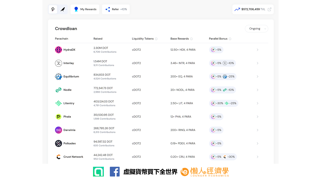Image resolution: width=321 pixels, height=180 pixels.
Task: Expand the Crust Network row chevron
Action: (x=258, y=157)
